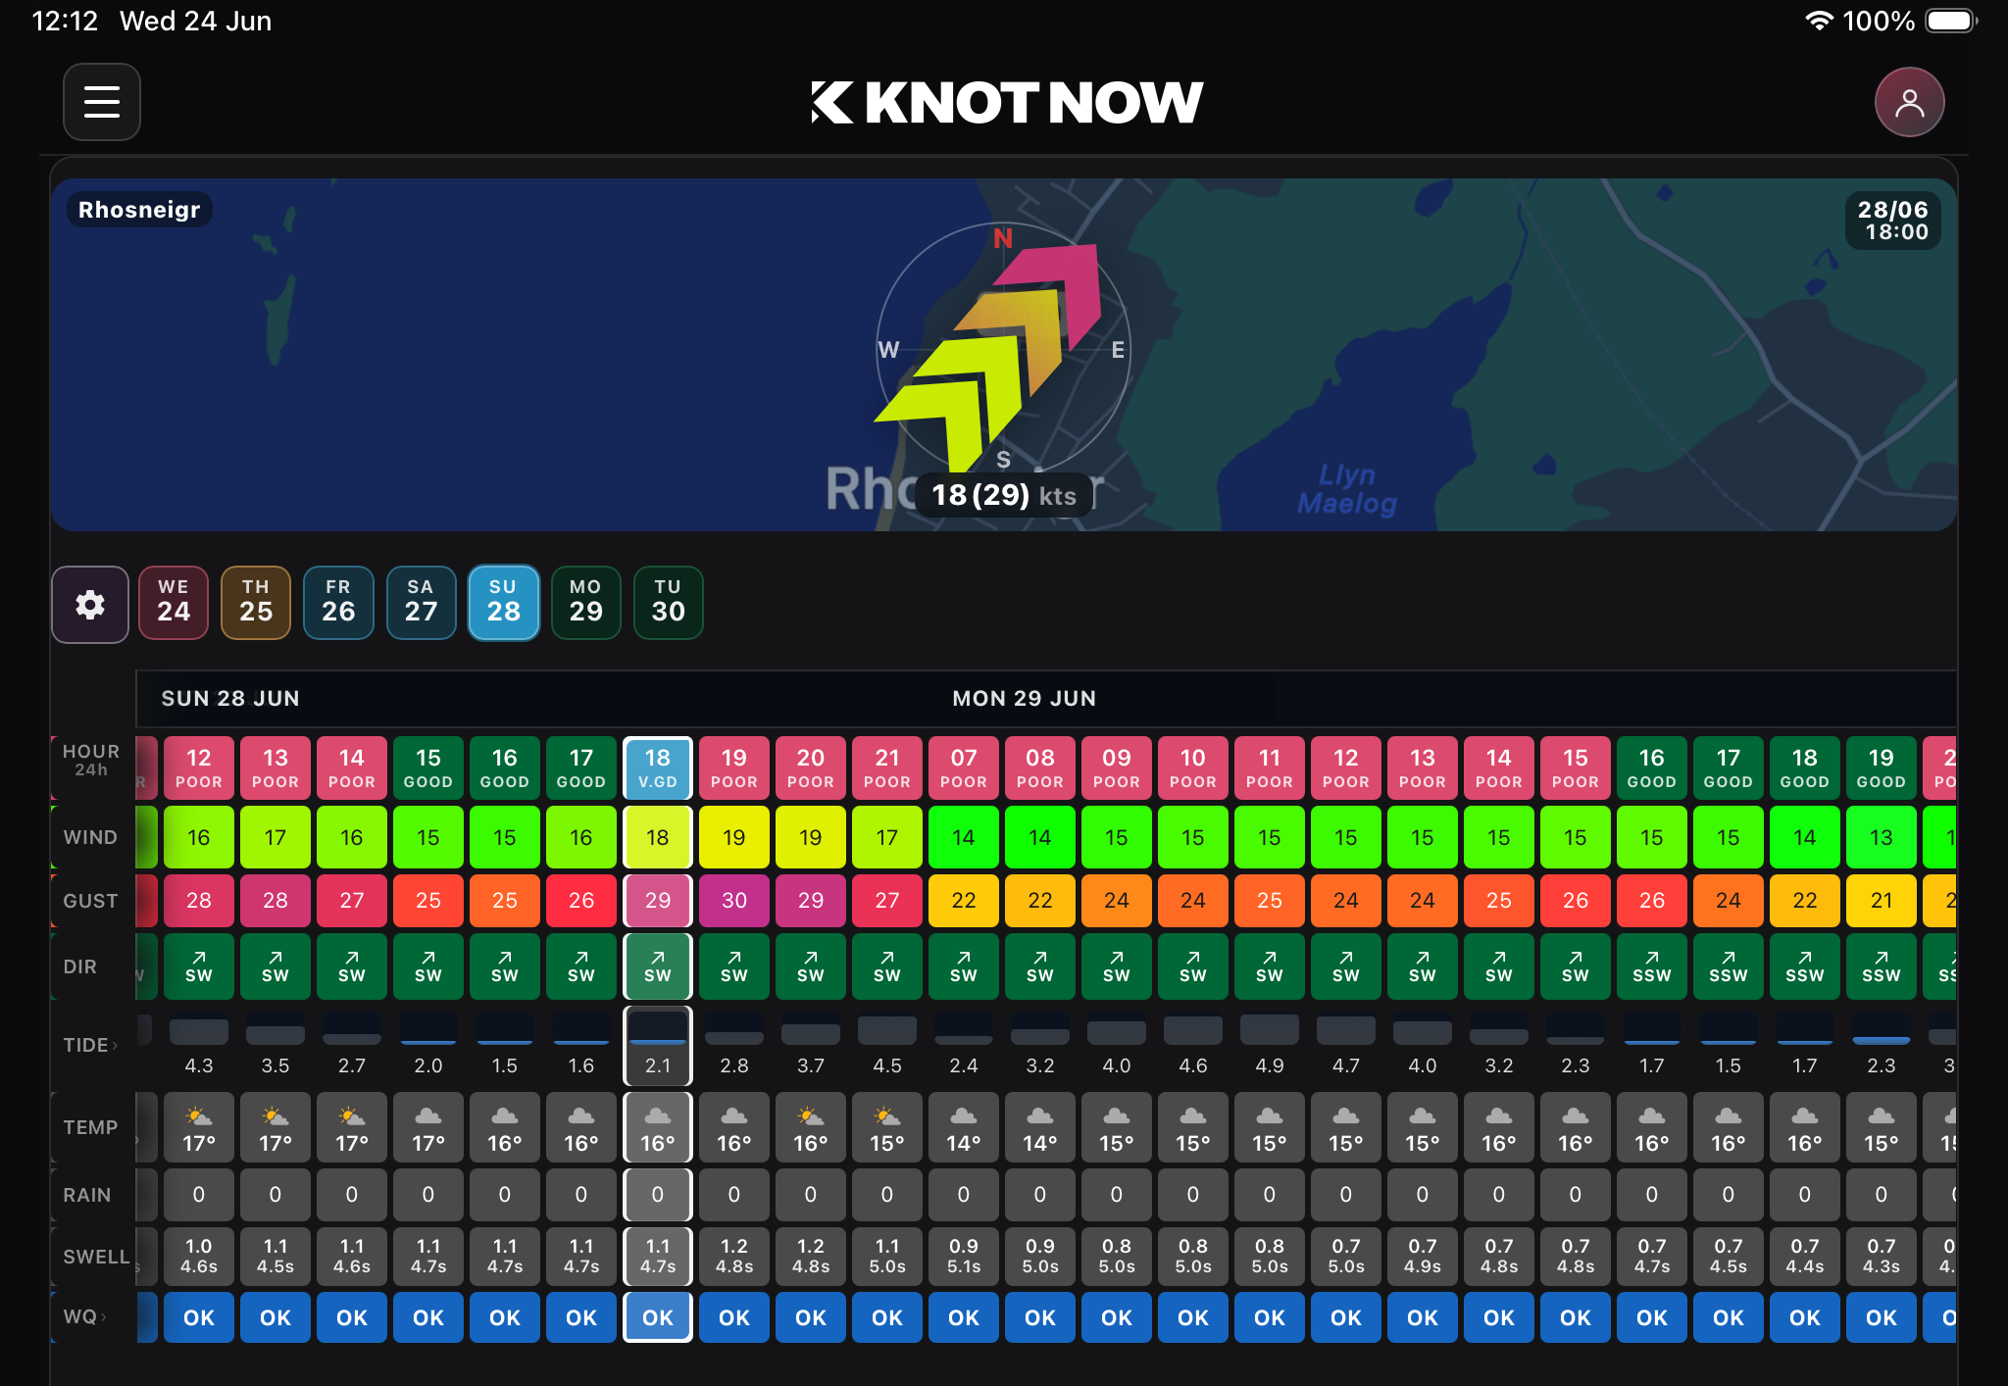This screenshot has width=2008, height=1386.
Task: Click the Knot Now logo
Action: 1007,102
